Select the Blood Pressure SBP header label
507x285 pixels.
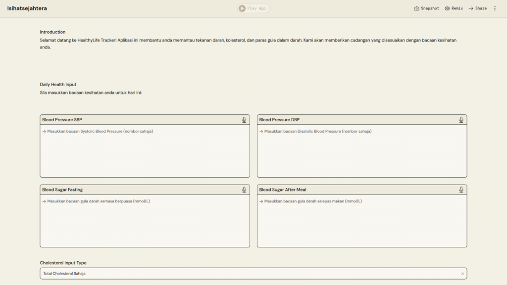62,120
